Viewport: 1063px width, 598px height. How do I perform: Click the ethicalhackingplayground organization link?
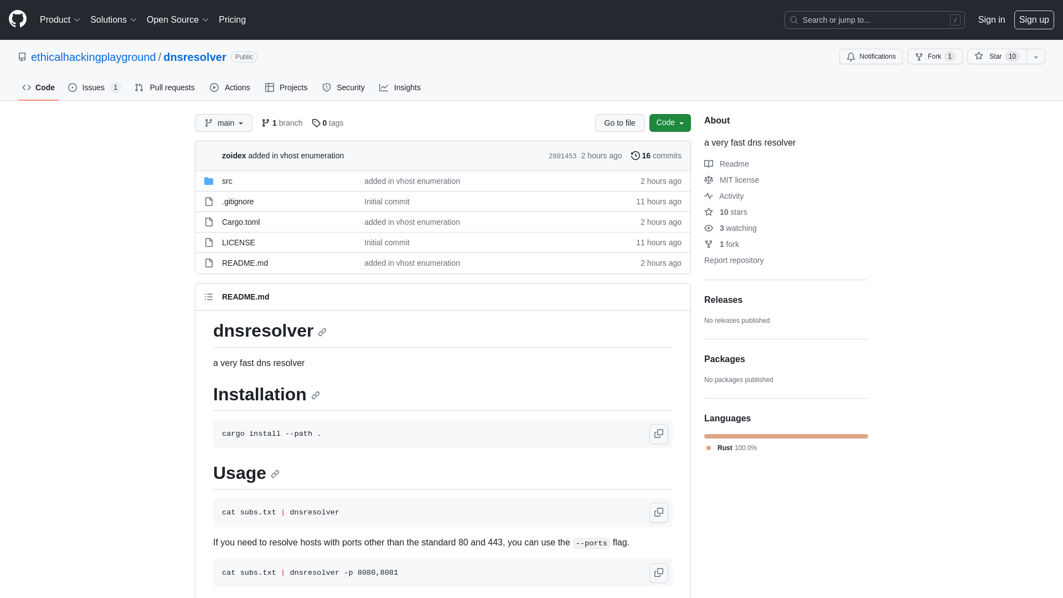[x=94, y=57]
